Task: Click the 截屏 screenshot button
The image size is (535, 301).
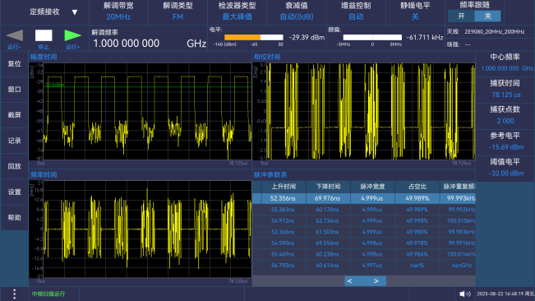Action: [x=14, y=115]
